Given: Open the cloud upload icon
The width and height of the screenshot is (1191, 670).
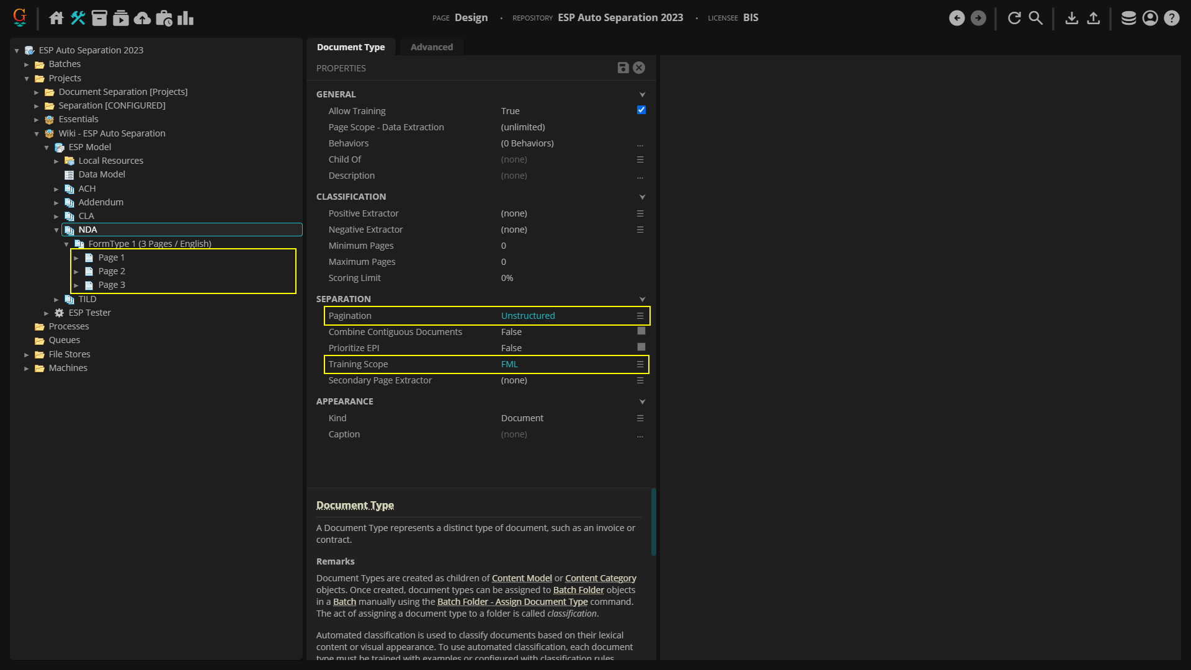Looking at the screenshot, I should (x=142, y=18).
